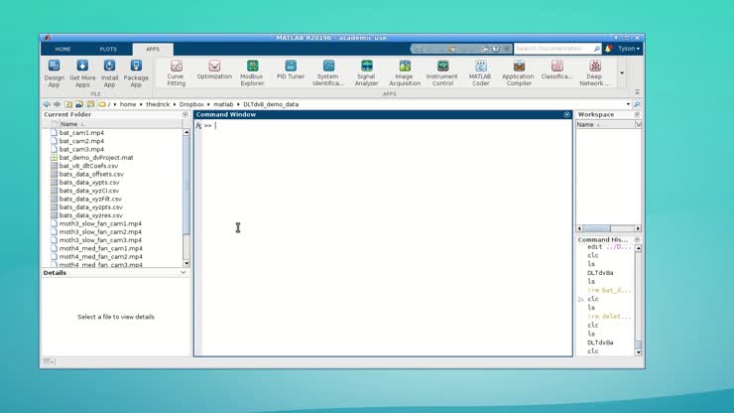Image resolution: width=734 pixels, height=413 pixels.
Task: Launch the Signal Analyzer app
Action: 366,71
